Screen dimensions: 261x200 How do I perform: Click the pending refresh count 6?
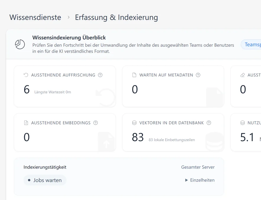(27, 89)
